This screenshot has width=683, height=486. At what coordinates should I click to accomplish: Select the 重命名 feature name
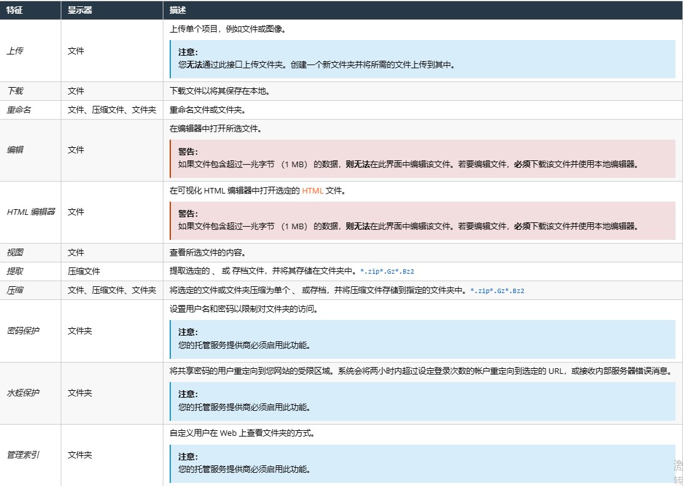coord(19,110)
